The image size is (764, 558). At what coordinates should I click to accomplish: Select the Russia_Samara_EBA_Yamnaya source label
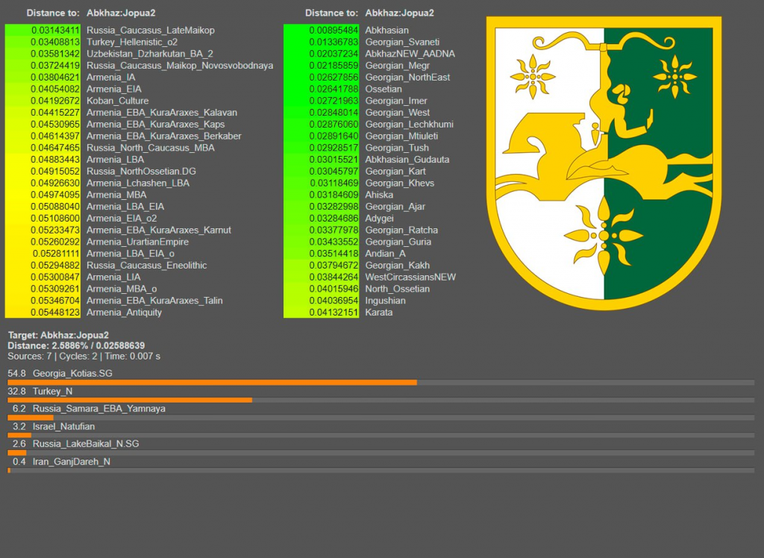98,409
